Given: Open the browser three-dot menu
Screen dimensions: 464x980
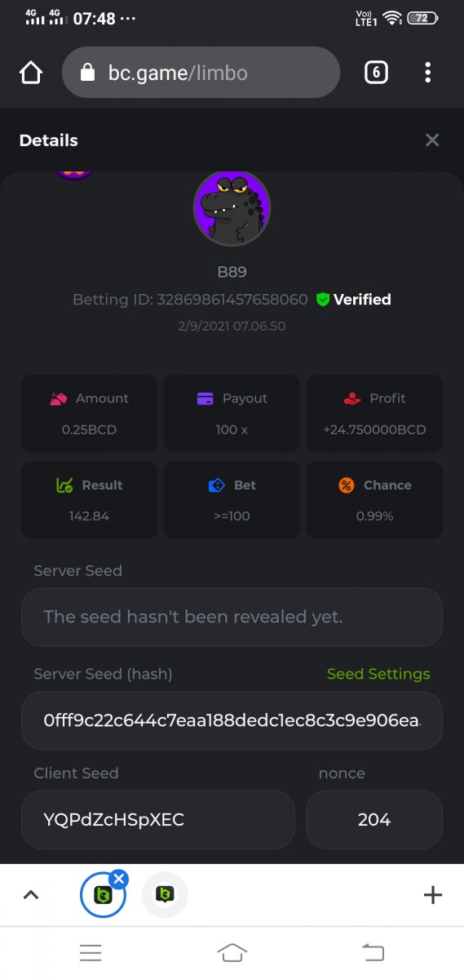Looking at the screenshot, I should [427, 73].
